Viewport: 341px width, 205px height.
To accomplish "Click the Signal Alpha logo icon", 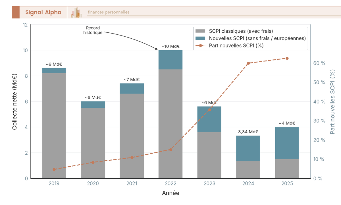I will click(x=15, y=12).
